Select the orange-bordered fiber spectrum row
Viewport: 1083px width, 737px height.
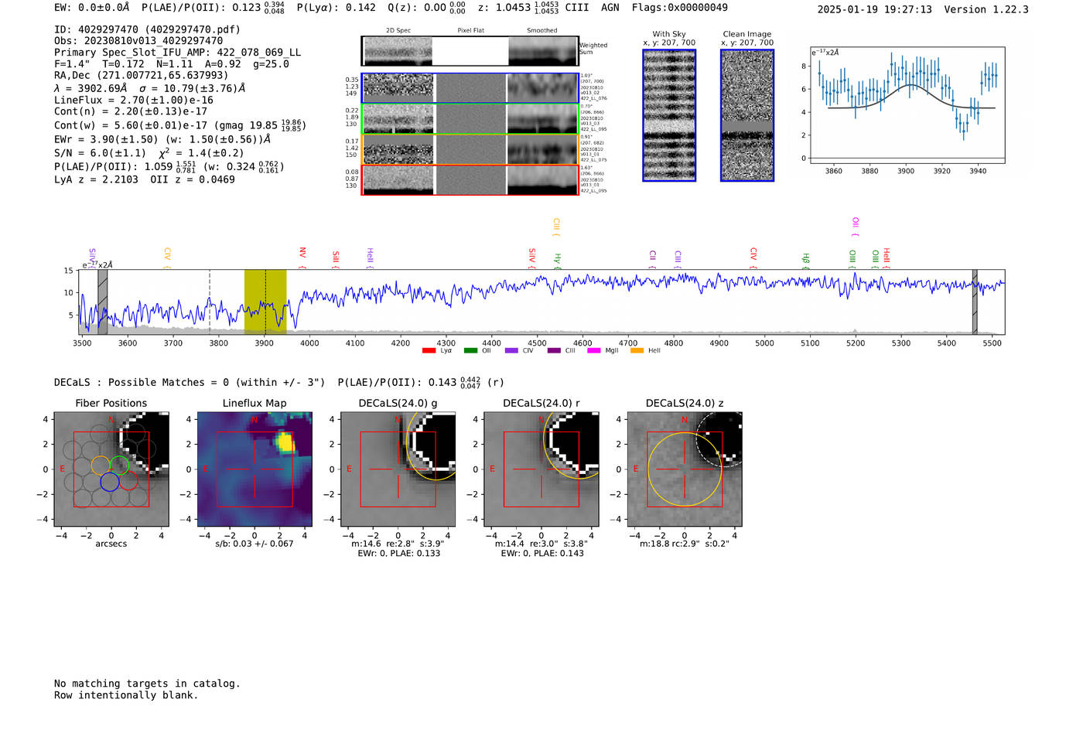[470, 149]
